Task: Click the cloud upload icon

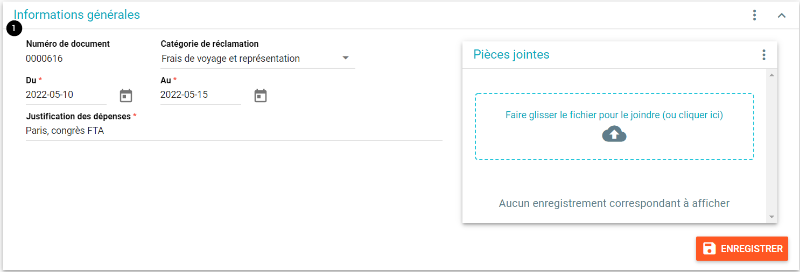Action: coord(614,134)
